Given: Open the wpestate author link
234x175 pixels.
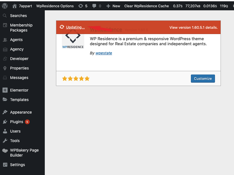Looking at the screenshot, I should point(104,53).
